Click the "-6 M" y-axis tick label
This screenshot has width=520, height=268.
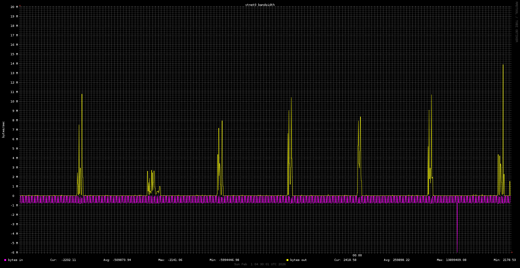point(14,252)
